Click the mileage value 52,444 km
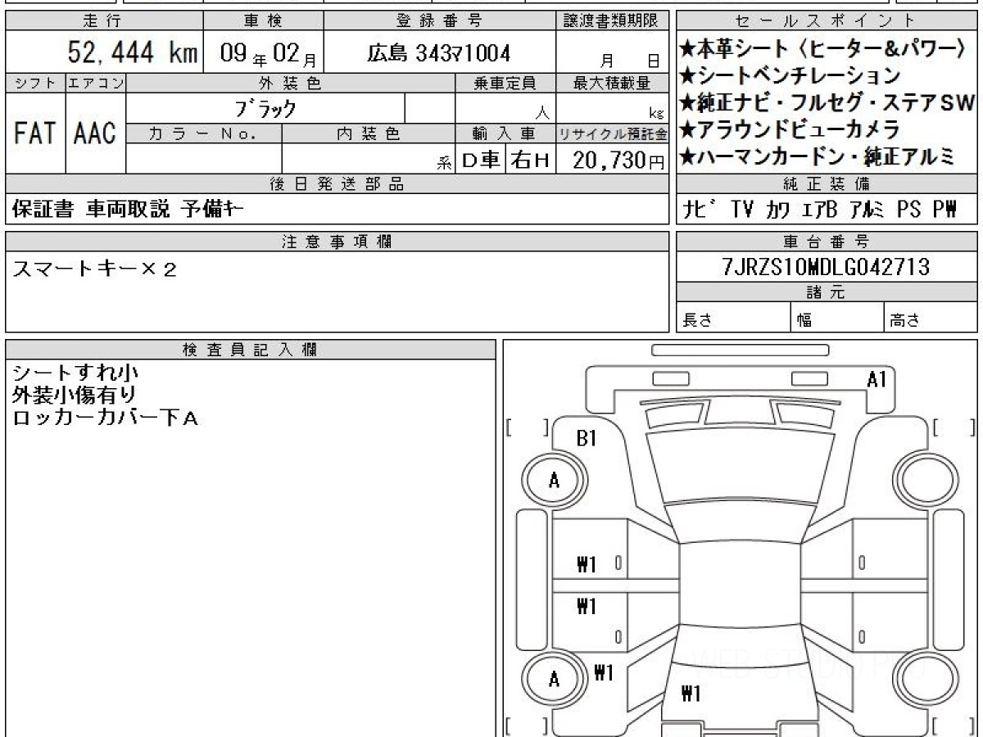Viewport: 983px width, 737px height. click(132, 53)
